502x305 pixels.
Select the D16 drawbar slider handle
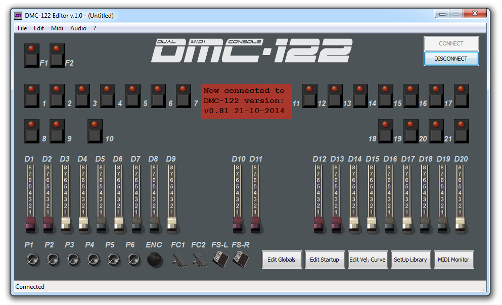[389, 224]
